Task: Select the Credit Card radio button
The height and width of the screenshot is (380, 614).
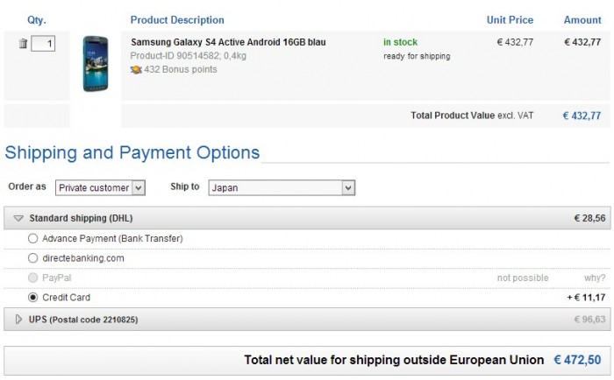Action: coord(33,298)
